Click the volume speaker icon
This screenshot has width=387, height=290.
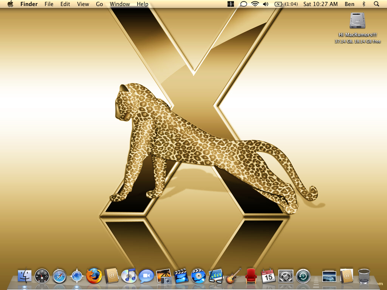266,4
